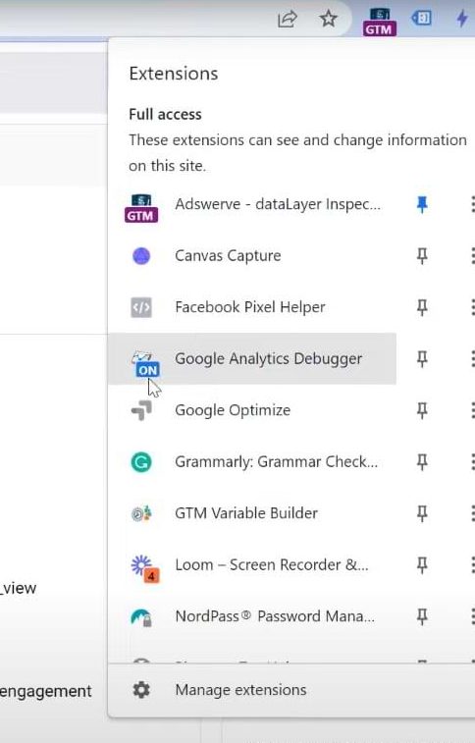Viewport: 475px width, 743px height.
Task: Pin Google Analytics Debugger to toolbar
Action: point(422,358)
